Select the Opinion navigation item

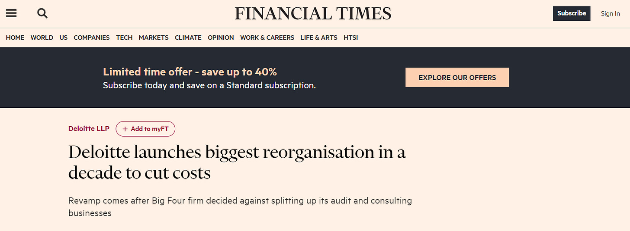pyautogui.click(x=221, y=37)
